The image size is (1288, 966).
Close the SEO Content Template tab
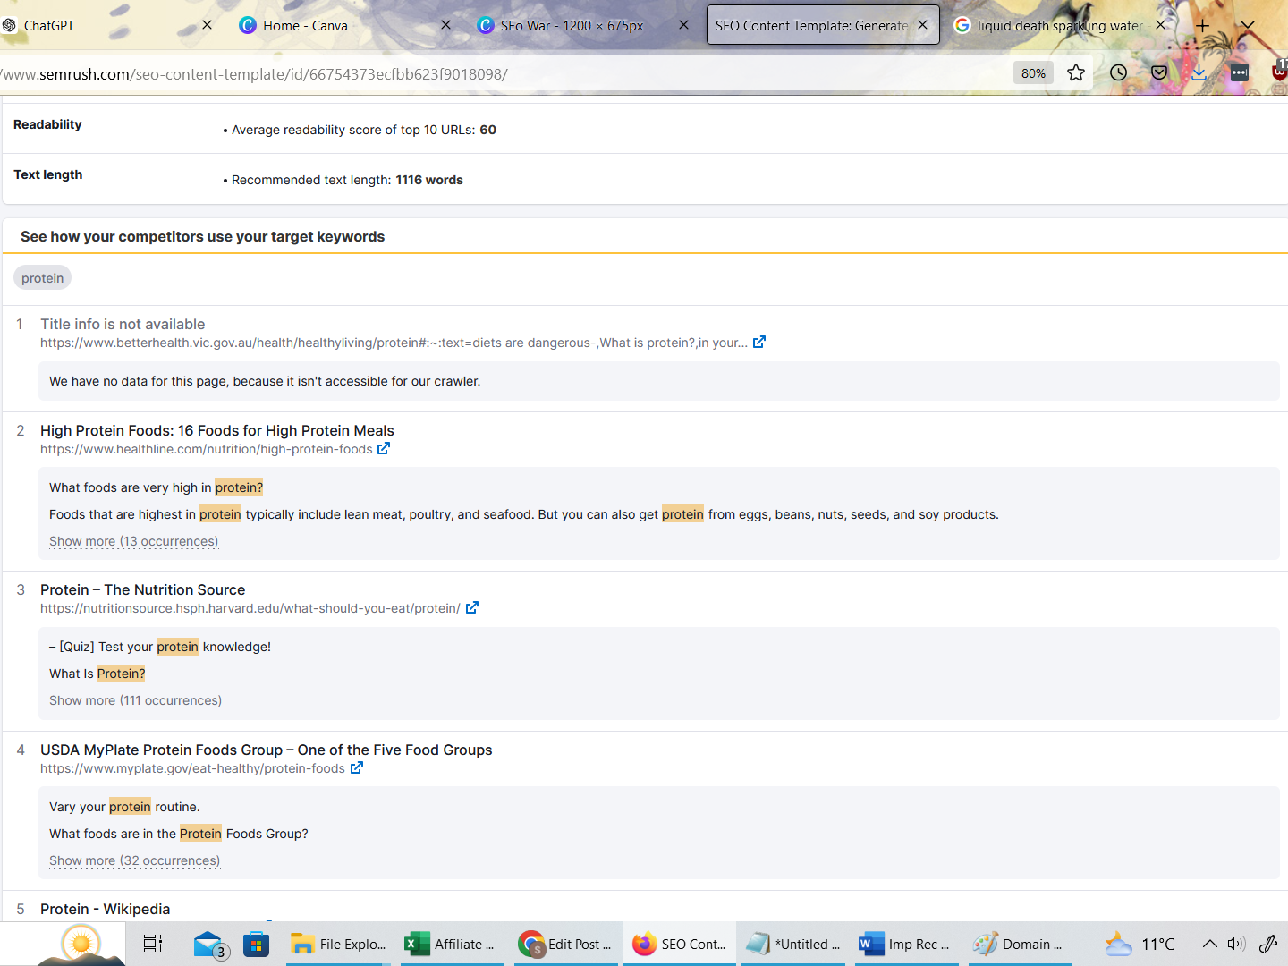tap(922, 25)
